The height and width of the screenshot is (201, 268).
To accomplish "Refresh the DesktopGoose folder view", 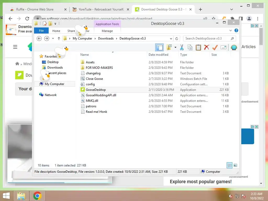I will (177, 38).
